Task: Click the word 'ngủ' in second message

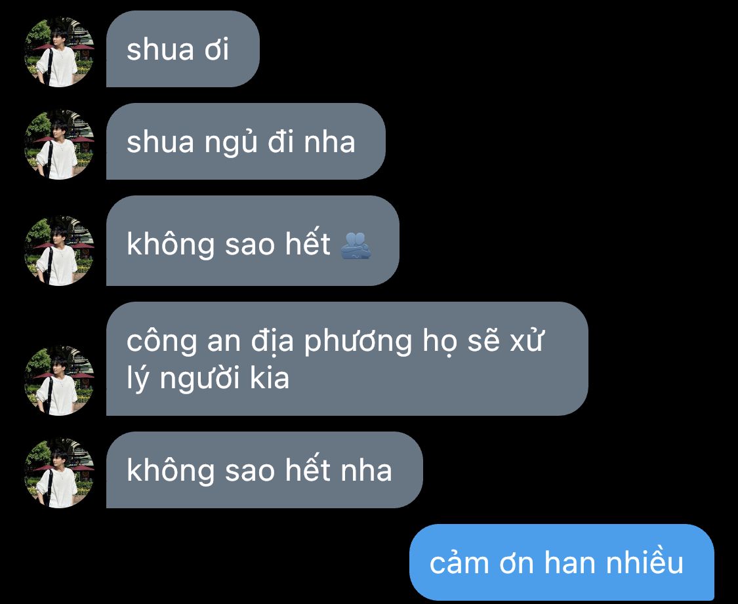Action: tap(231, 142)
